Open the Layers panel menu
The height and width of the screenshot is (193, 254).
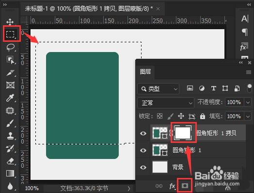(x=249, y=72)
